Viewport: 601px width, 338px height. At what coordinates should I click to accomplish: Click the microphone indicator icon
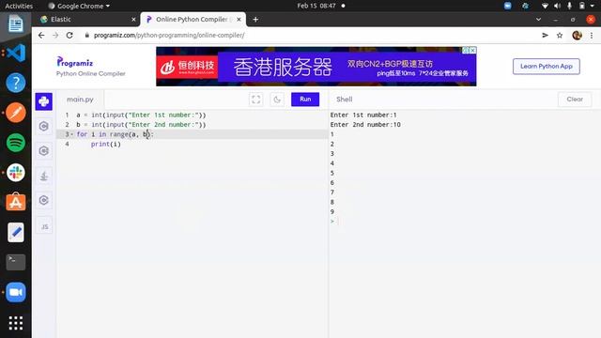pyautogui.click(x=569, y=6)
